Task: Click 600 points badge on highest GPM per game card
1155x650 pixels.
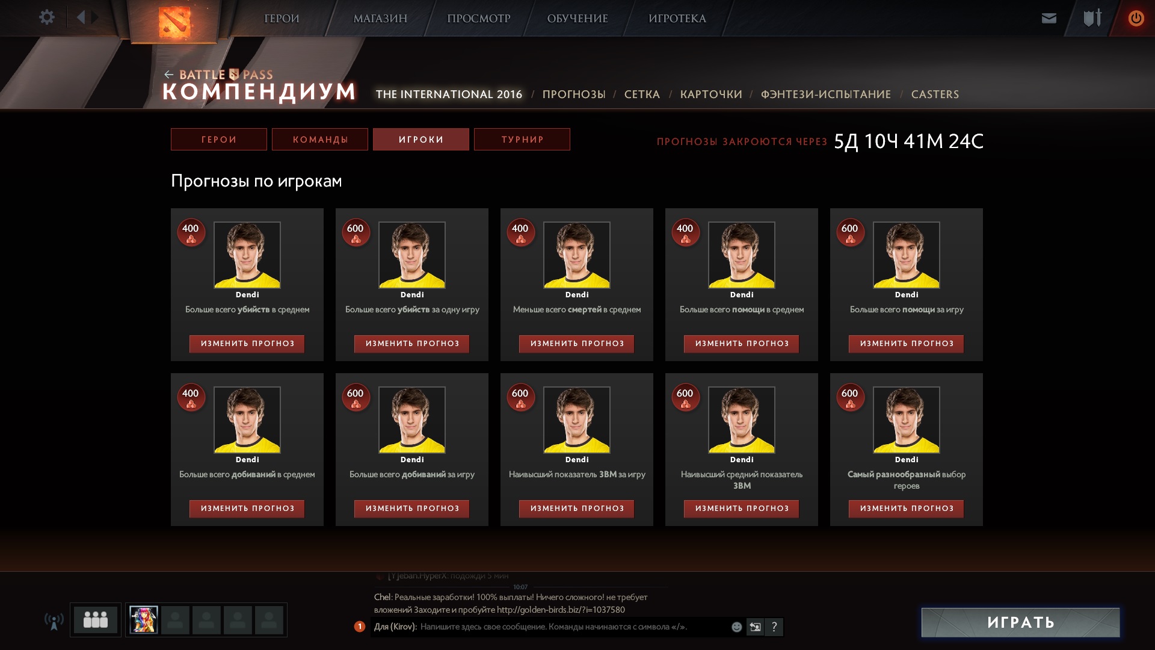Action: pyautogui.click(x=520, y=398)
